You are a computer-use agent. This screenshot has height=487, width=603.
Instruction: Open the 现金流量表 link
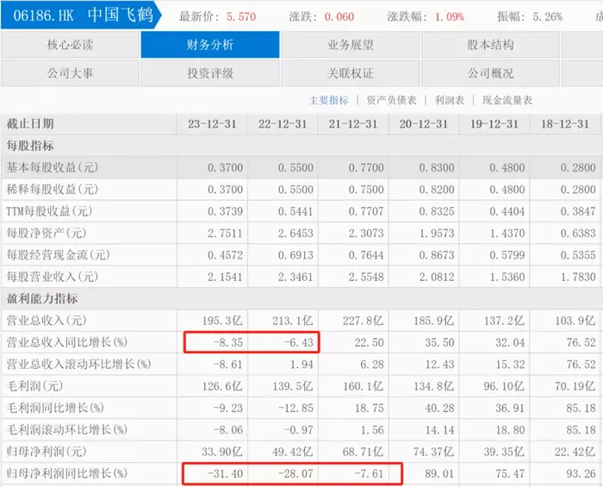point(507,100)
